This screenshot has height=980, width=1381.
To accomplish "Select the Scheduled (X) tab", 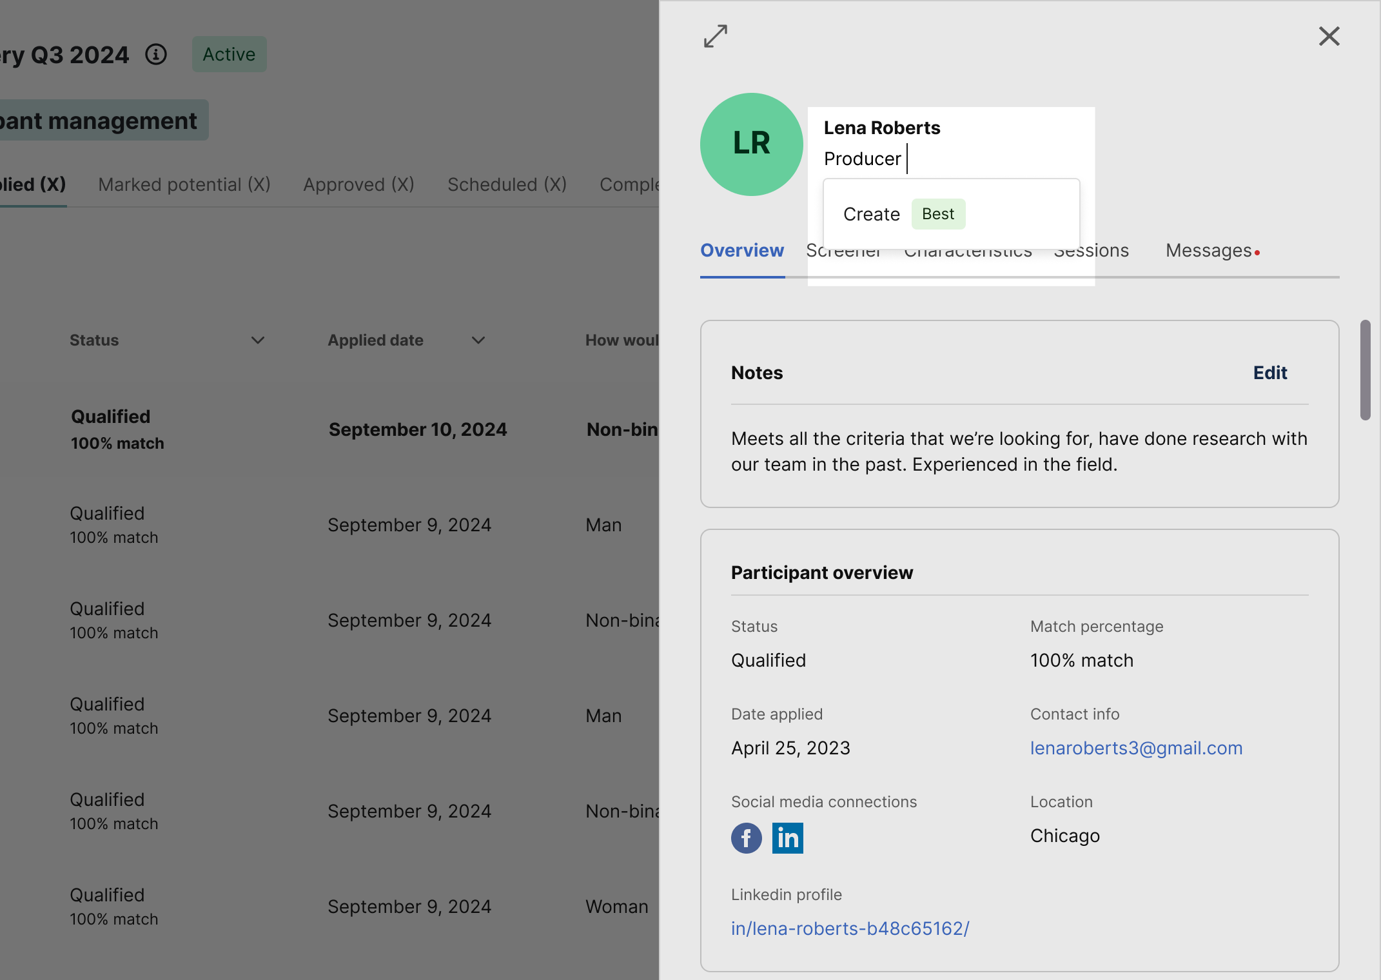I will [507, 184].
